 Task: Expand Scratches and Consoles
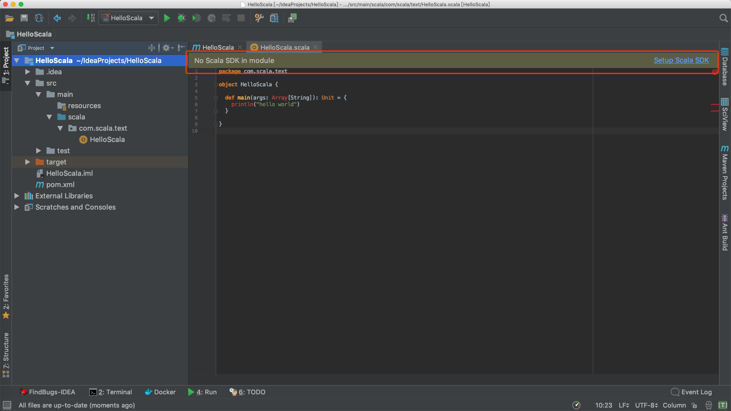point(17,207)
